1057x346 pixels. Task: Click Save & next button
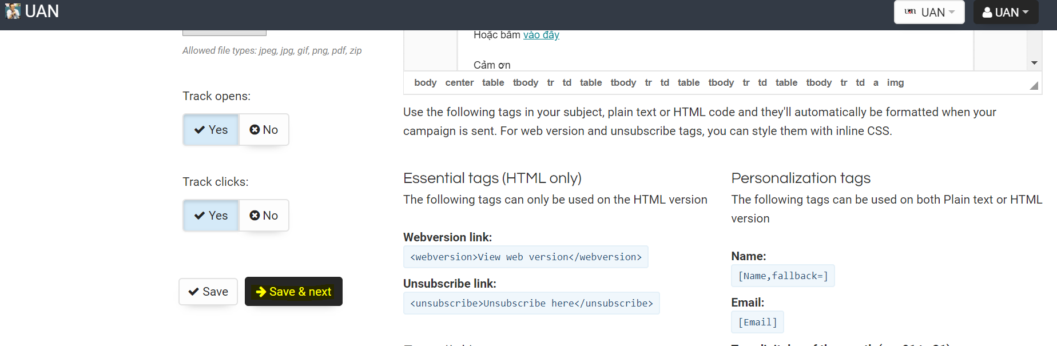293,292
